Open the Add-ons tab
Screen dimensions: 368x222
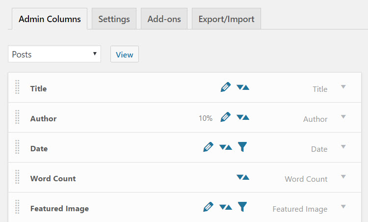click(164, 19)
